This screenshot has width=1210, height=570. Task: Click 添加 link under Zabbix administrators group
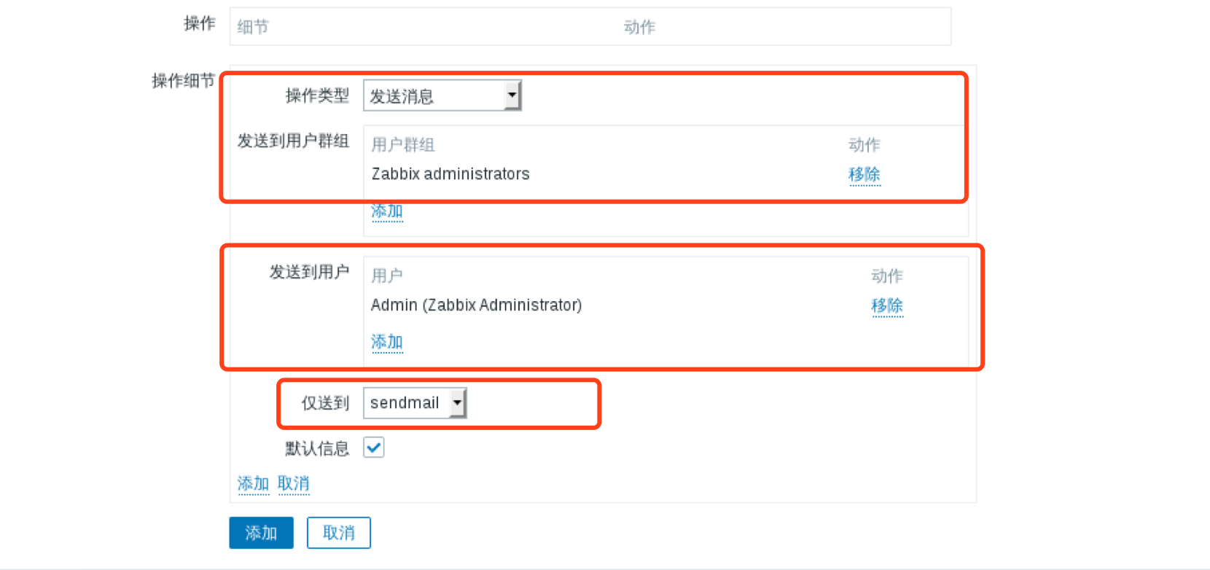[386, 211]
